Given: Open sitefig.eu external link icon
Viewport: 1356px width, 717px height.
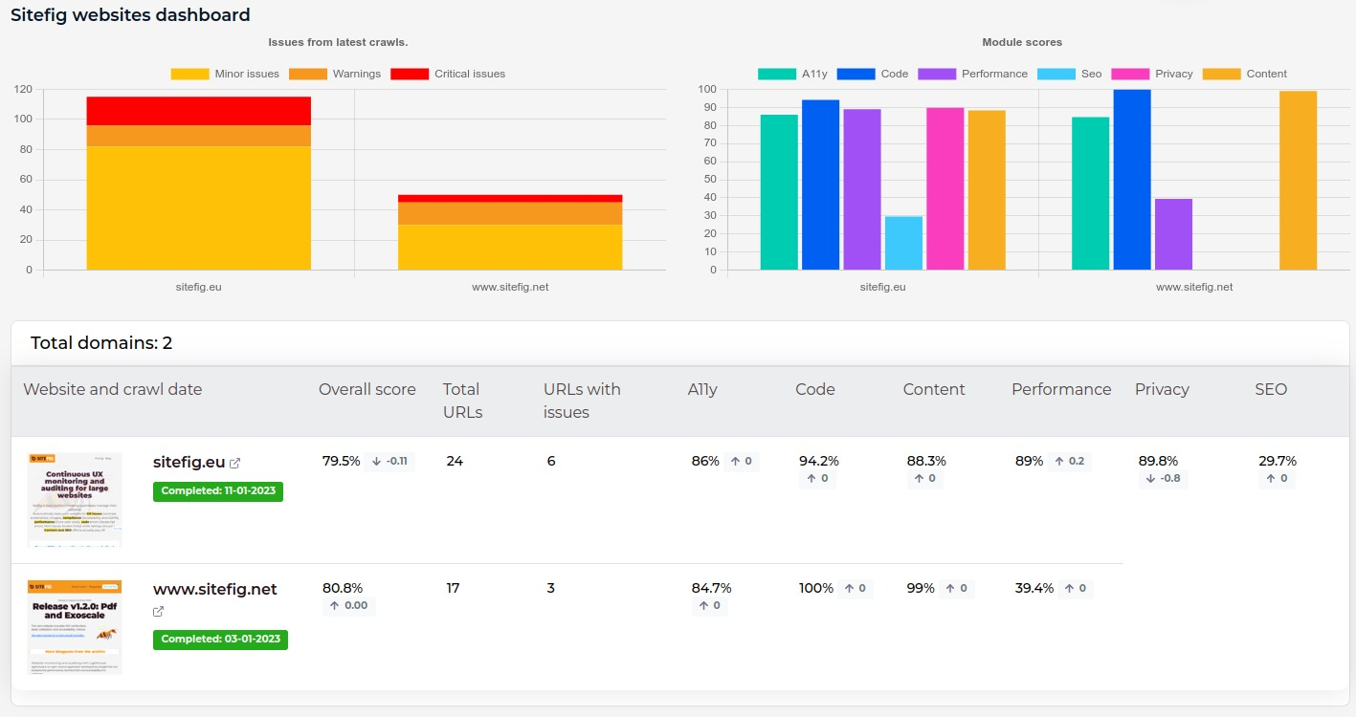Looking at the screenshot, I should click(235, 463).
